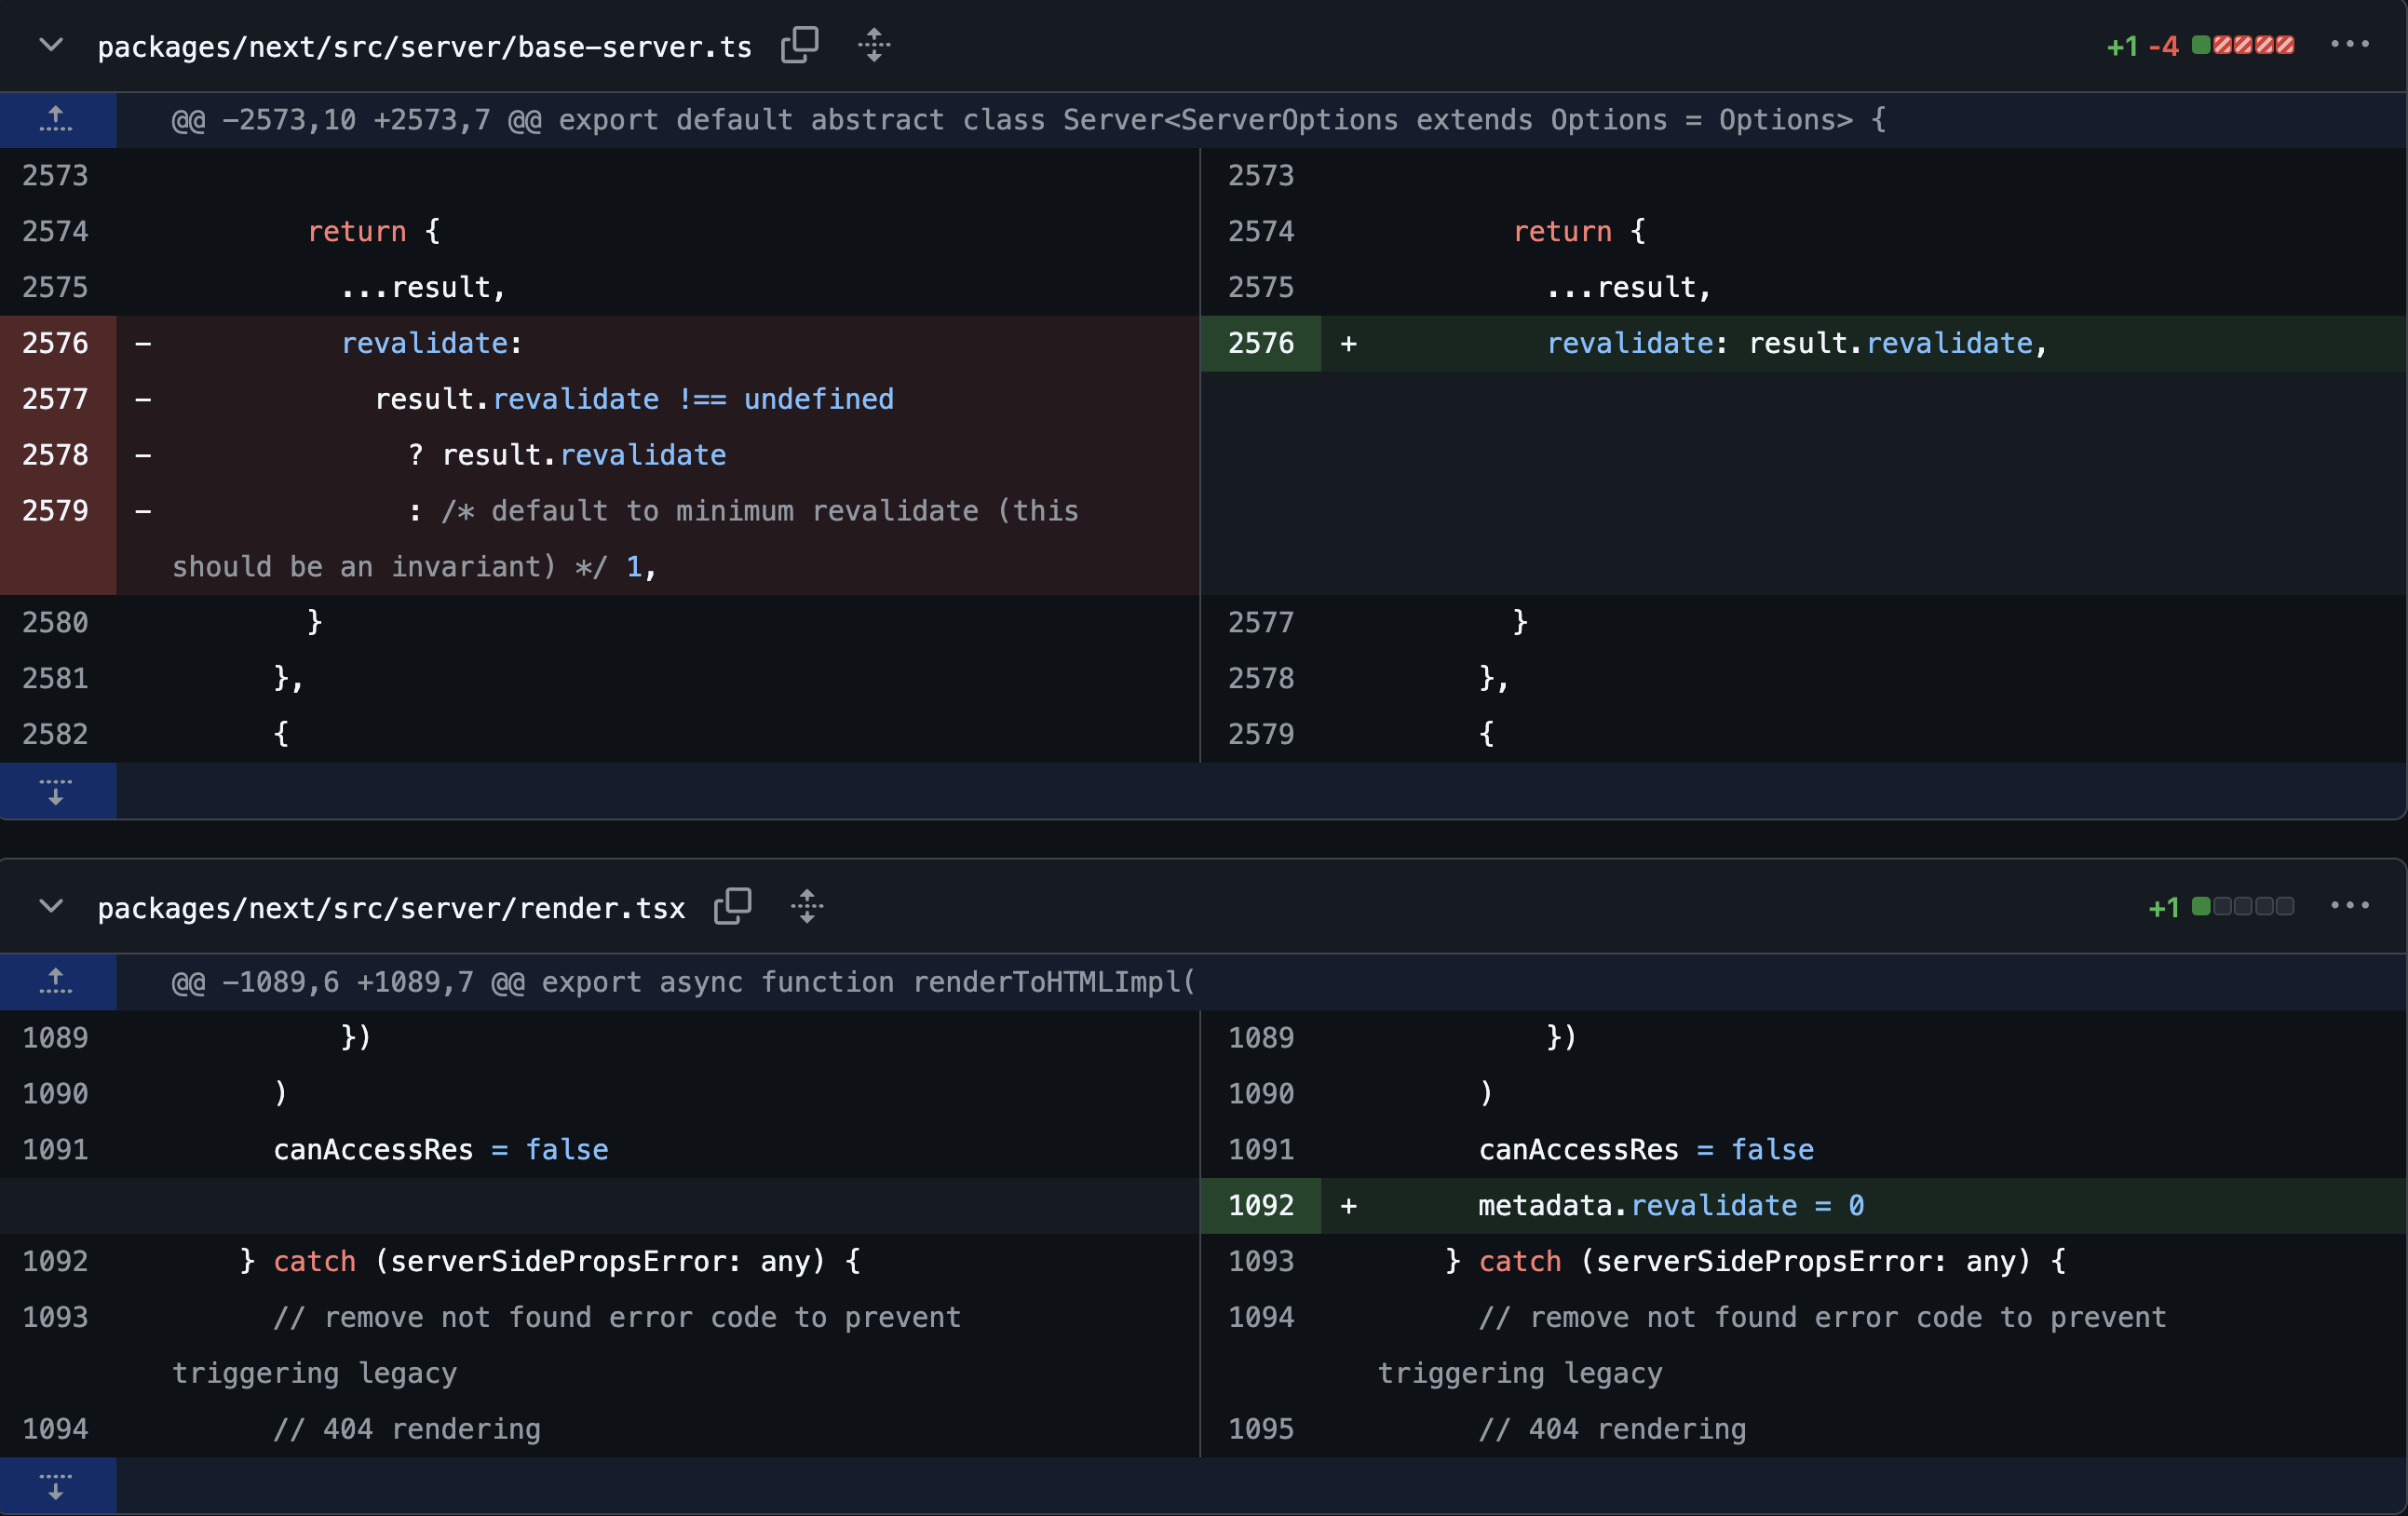This screenshot has height=1516, width=2408.
Task: Collapse the render.tsx file diff
Action: tap(51, 907)
